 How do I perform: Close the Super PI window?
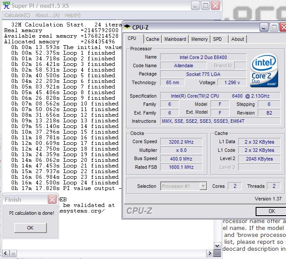(215, 6)
